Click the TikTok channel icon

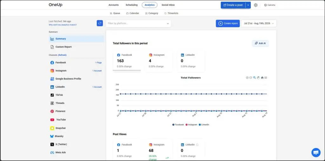pyautogui.click(x=52, y=95)
